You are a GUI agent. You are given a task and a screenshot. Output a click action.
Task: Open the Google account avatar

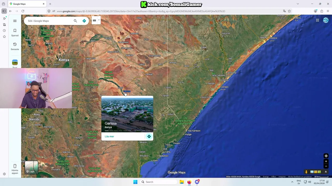(326, 20)
